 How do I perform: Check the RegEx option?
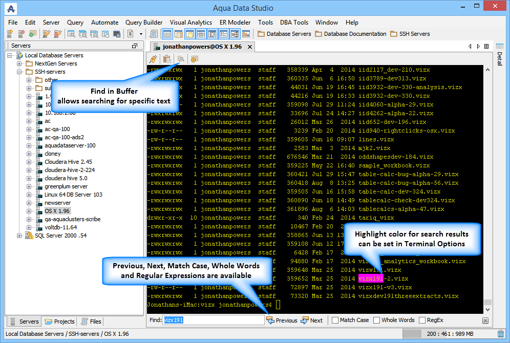pos(422,320)
